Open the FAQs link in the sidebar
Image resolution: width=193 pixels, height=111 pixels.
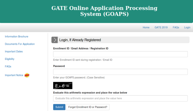[8, 66]
